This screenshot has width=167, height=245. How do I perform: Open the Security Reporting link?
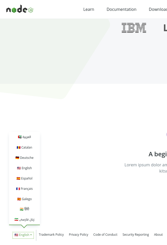[x=136, y=234]
